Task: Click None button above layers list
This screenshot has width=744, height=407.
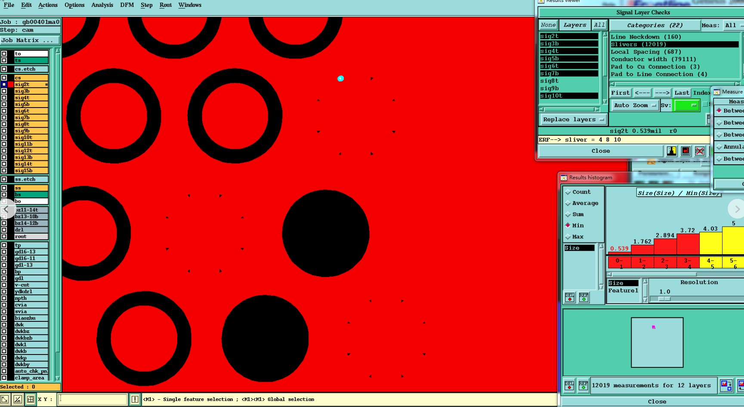Action: tap(548, 25)
